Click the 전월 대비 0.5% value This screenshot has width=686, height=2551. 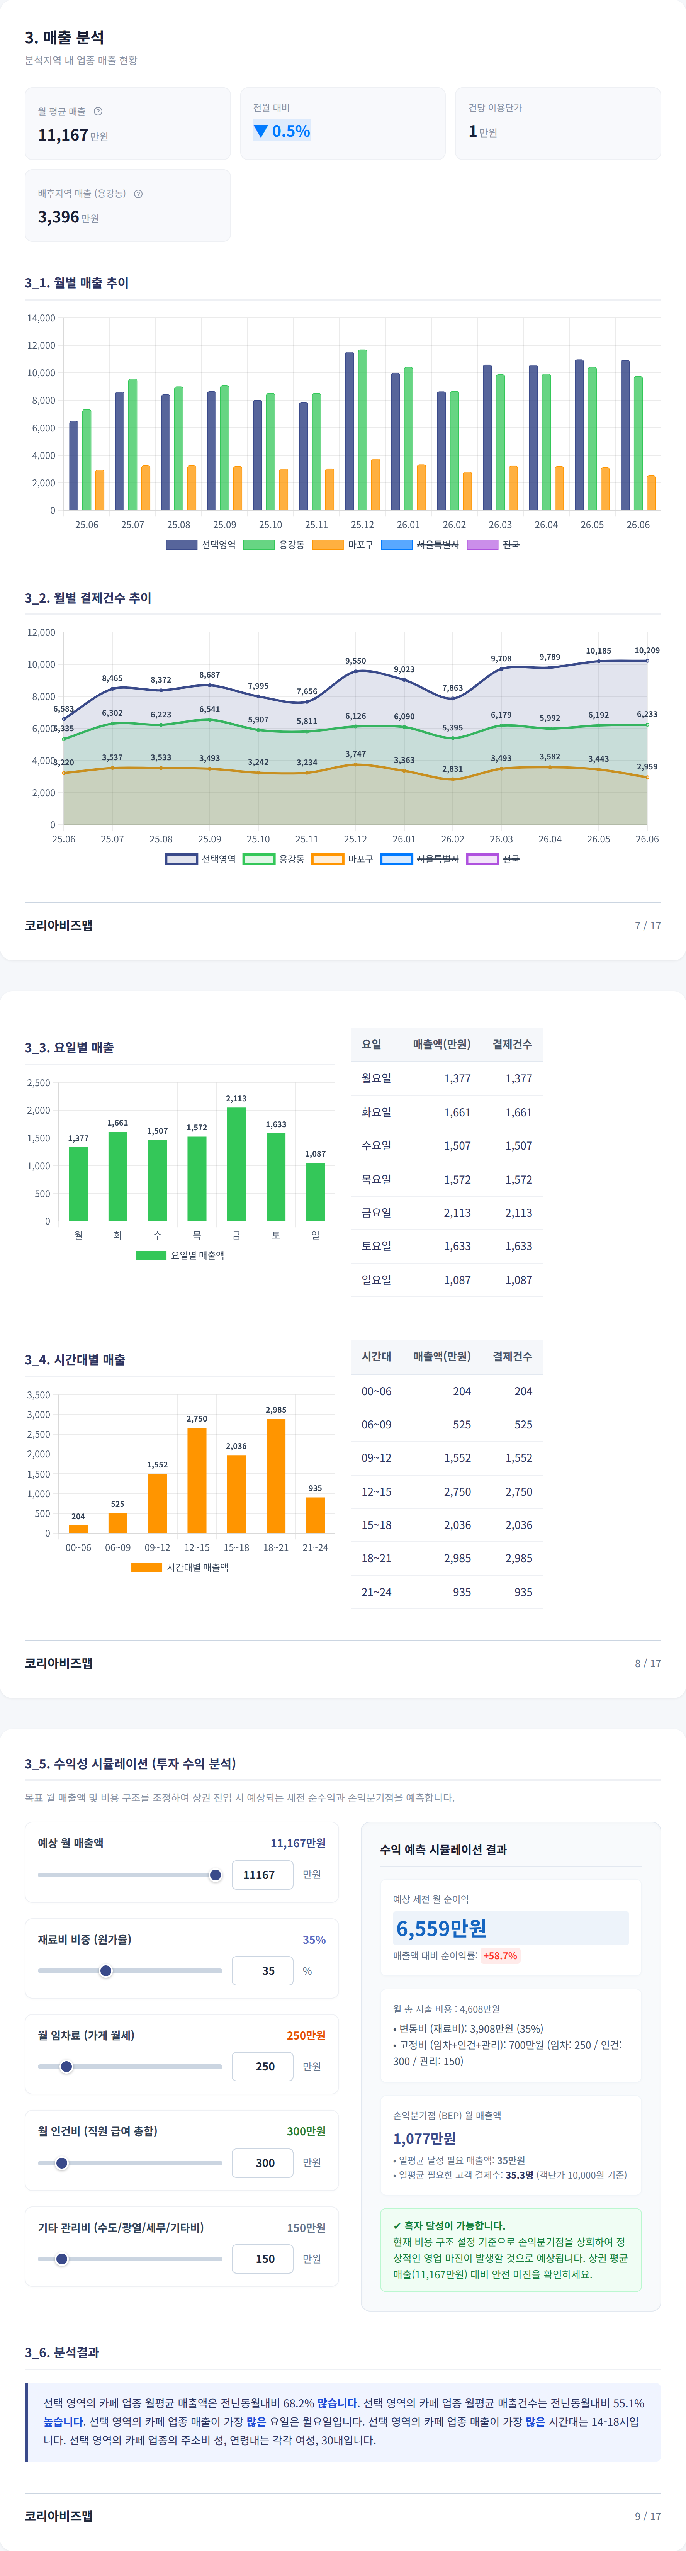(x=282, y=131)
